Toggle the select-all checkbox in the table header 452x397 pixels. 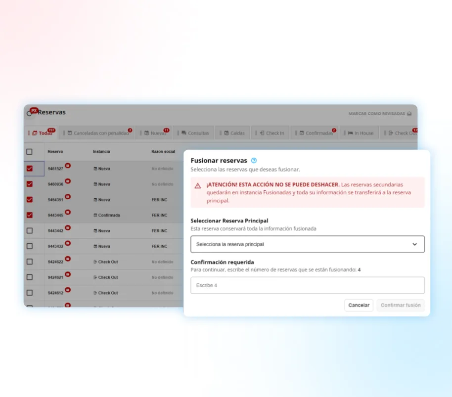pos(29,152)
